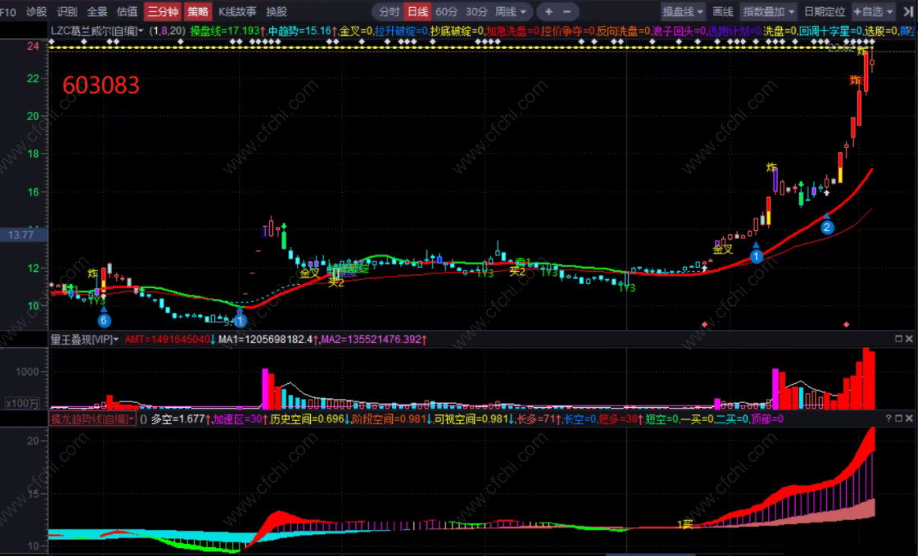Open help for 擒龙趋势线 panel
This screenshot has width=918, height=556.
point(888,418)
